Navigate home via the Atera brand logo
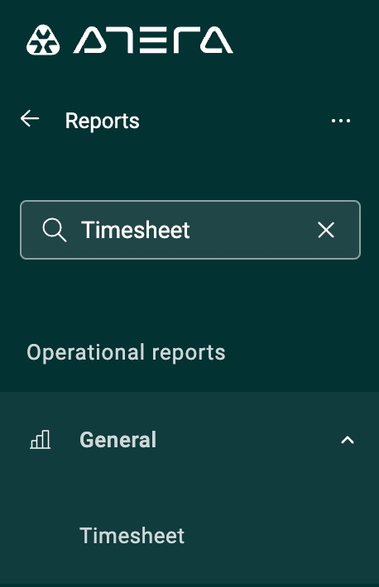This screenshot has height=587, width=379. [x=130, y=40]
